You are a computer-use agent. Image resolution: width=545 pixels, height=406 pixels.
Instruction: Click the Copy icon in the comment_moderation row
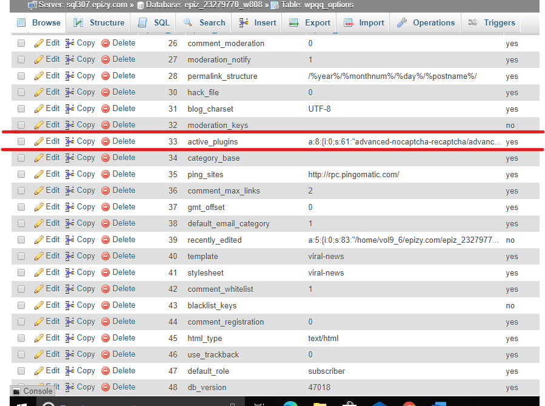[70, 43]
